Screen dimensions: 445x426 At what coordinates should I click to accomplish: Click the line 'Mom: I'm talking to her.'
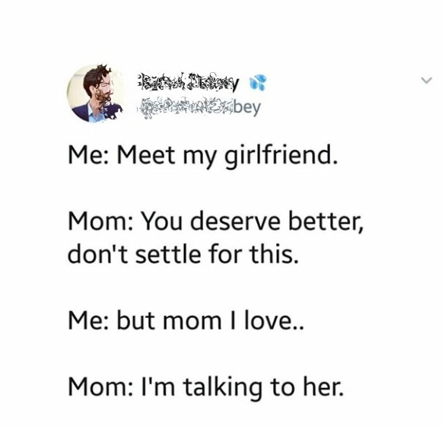pos(205,387)
